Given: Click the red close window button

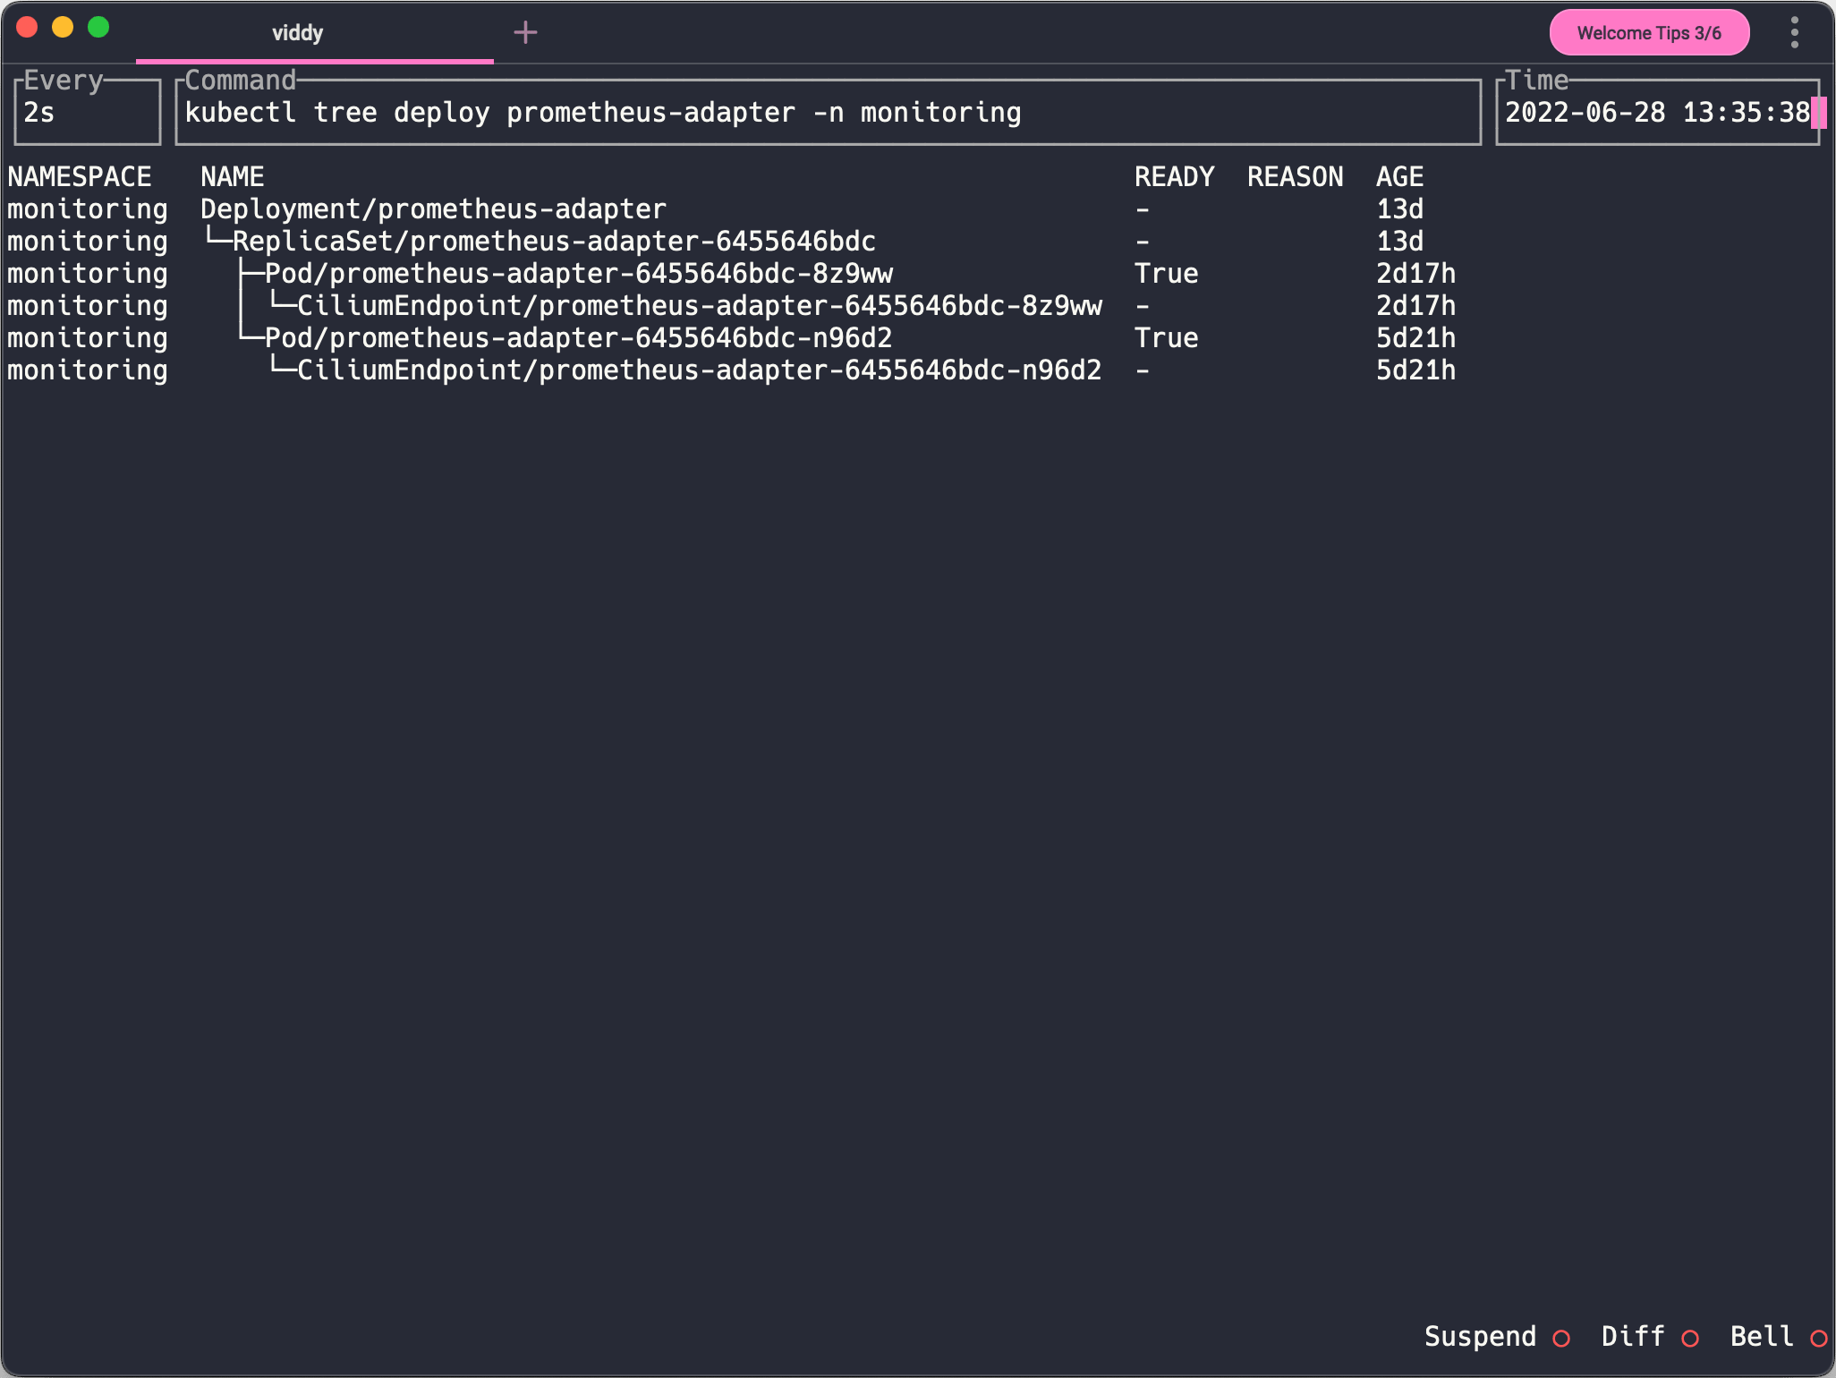Looking at the screenshot, I should tap(28, 28).
